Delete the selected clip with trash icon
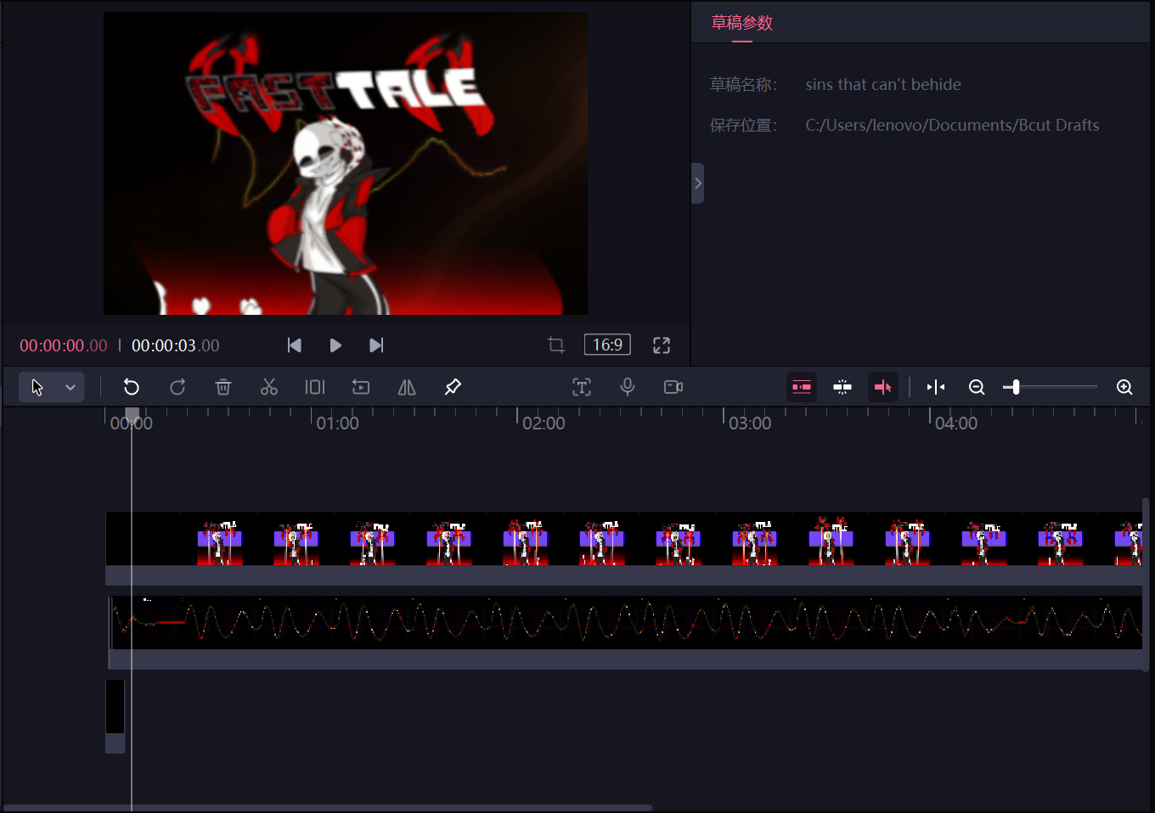The height and width of the screenshot is (813, 1155). tap(223, 387)
